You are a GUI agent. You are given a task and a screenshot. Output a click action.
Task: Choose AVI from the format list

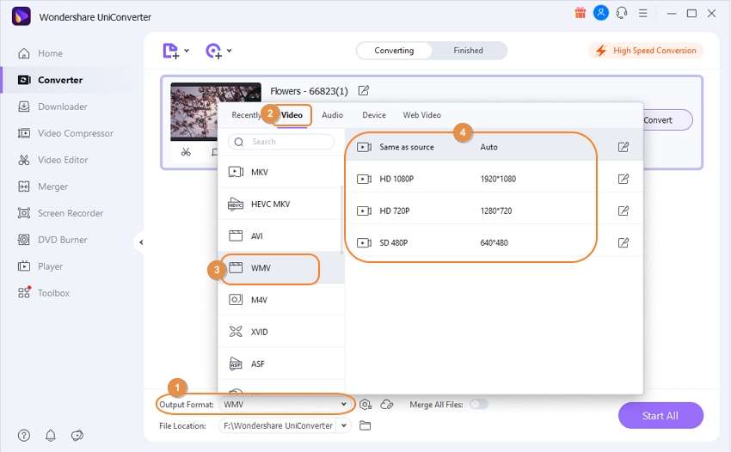coord(280,235)
